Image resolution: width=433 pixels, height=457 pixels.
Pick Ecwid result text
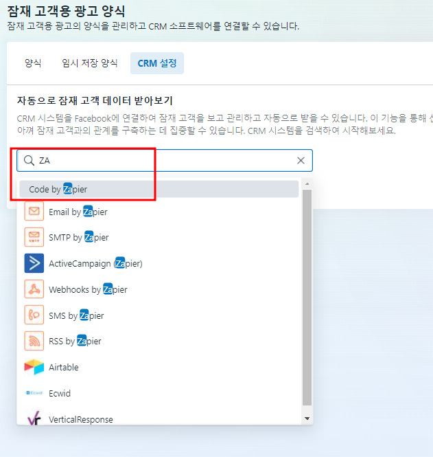click(60, 393)
